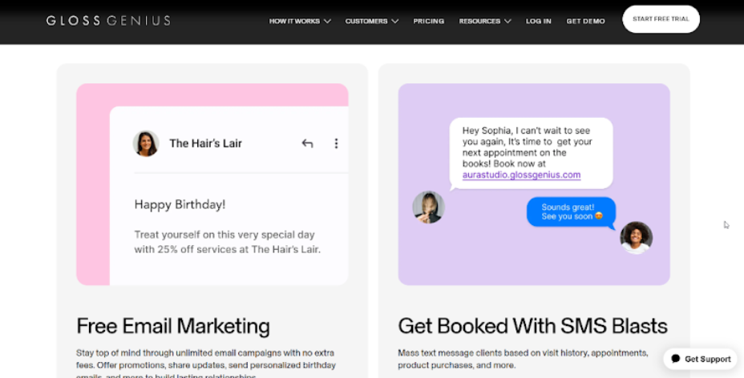Click The Hair's Lair sender name

(205, 143)
